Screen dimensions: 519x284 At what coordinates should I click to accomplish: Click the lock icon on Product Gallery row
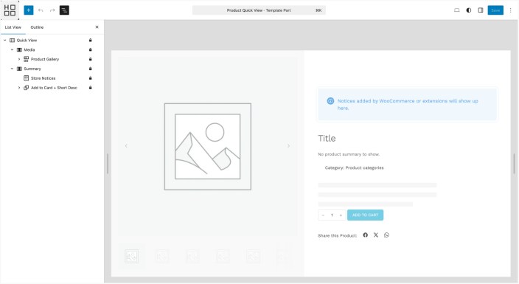pos(91,59)
